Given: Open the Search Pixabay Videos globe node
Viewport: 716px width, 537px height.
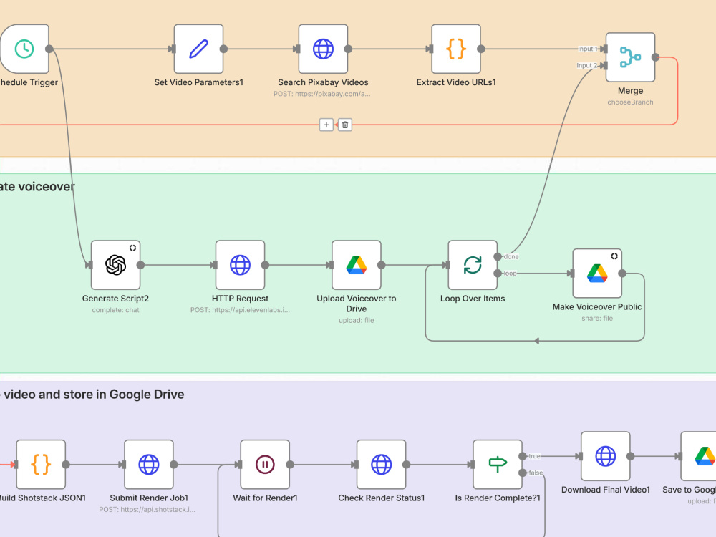Looking at the screenshot, I should coord(324,49).
